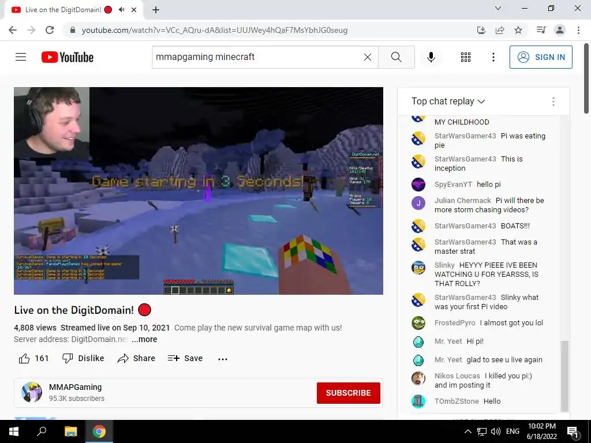Screen dimensions: 591x443
Task: Click the SIGN IN button
Action: [x=541, y=57]
